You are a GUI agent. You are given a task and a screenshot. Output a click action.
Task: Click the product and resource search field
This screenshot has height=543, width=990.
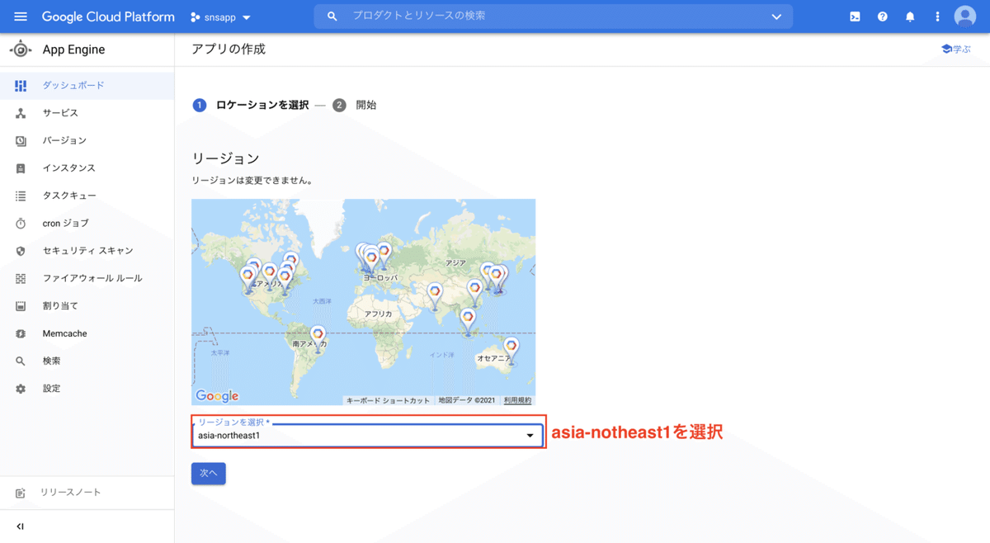pos(553,17)
